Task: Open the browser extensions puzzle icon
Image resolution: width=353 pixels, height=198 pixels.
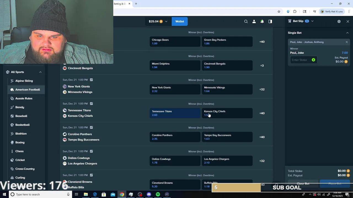Action: 295,12
